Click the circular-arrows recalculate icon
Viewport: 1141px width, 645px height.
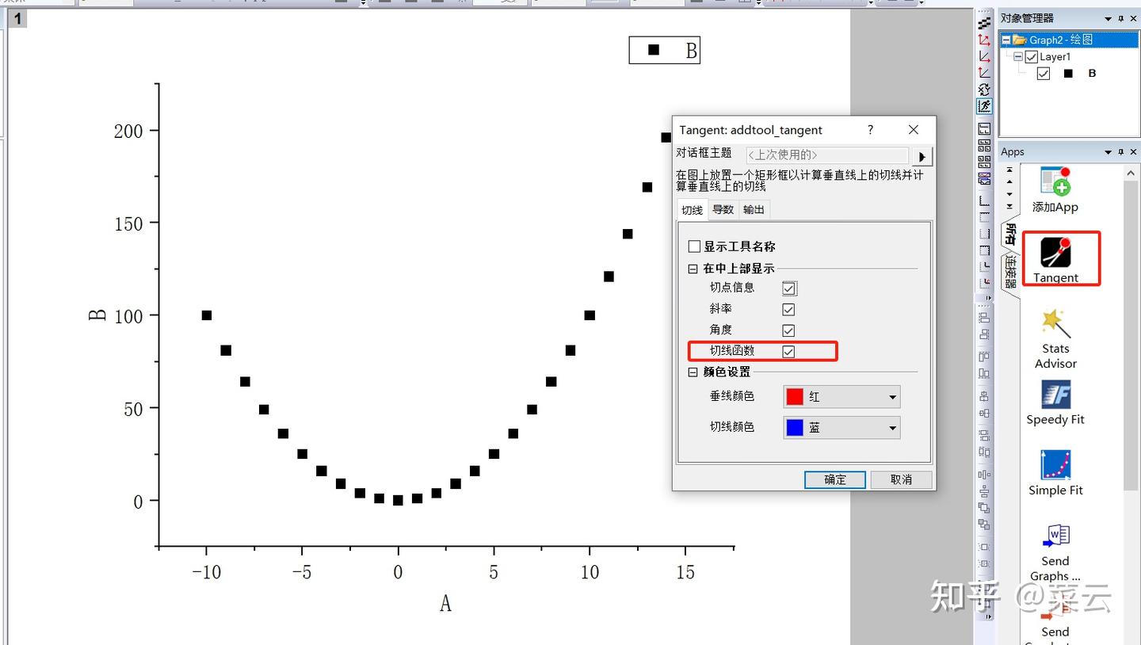pyautogui.click(x=984, y=89)
